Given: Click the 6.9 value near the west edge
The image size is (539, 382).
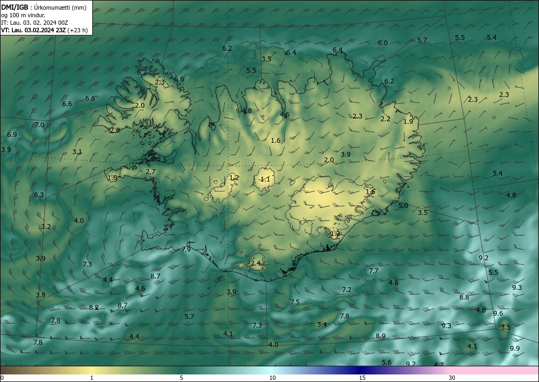Looking at the screenshot, I should pos(12,134).
